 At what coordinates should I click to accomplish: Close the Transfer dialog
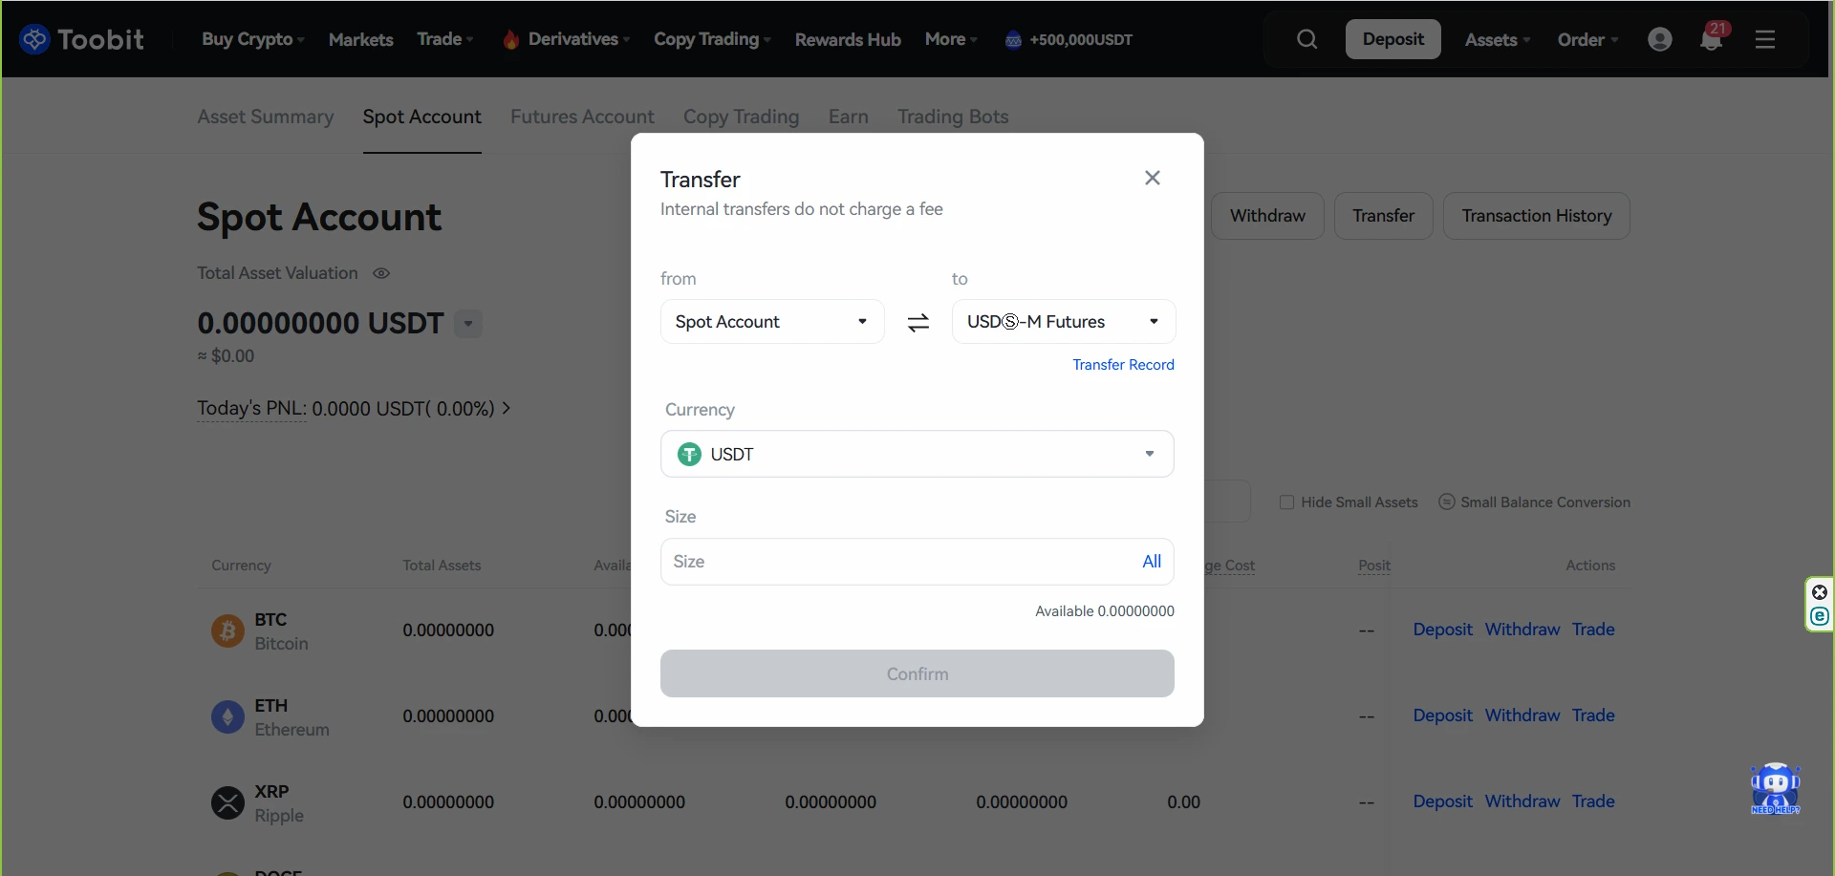tap(1153, 178)
